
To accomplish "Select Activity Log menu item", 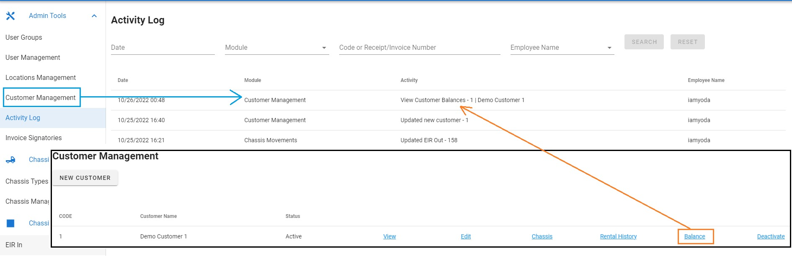I will [23, 118].
